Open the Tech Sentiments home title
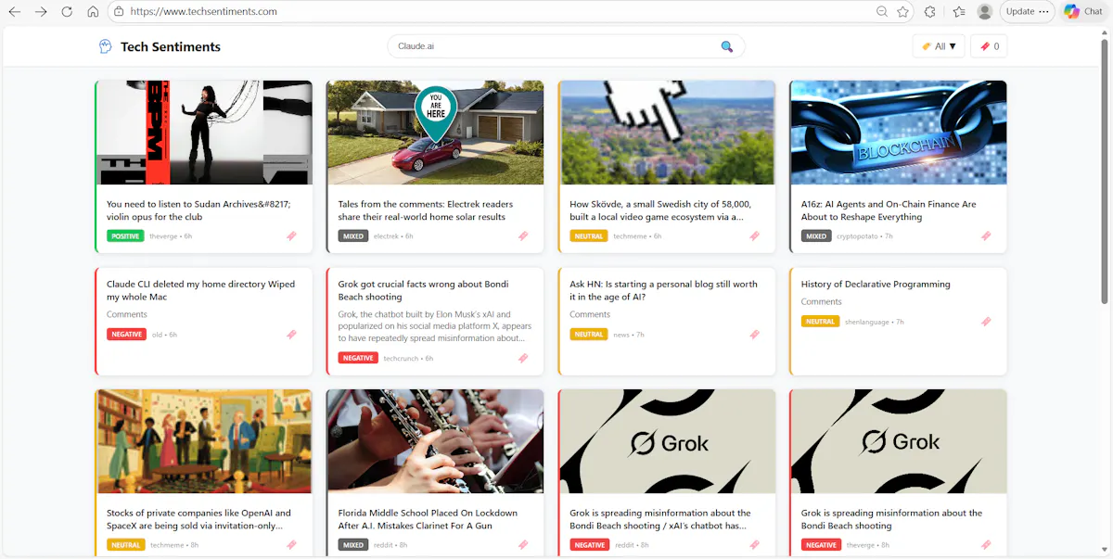 [171, 46]
